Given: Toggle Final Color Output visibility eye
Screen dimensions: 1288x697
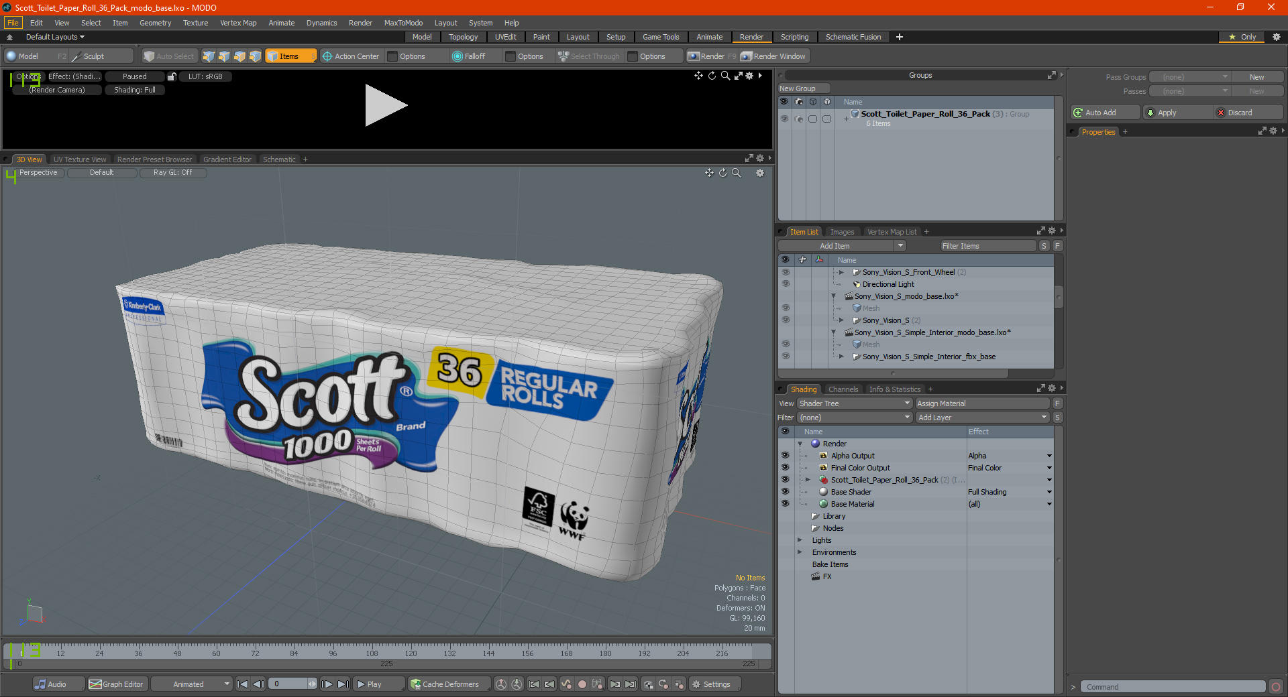Looking at the screenshot, I should pyautogui.click(x=785, y=468).
